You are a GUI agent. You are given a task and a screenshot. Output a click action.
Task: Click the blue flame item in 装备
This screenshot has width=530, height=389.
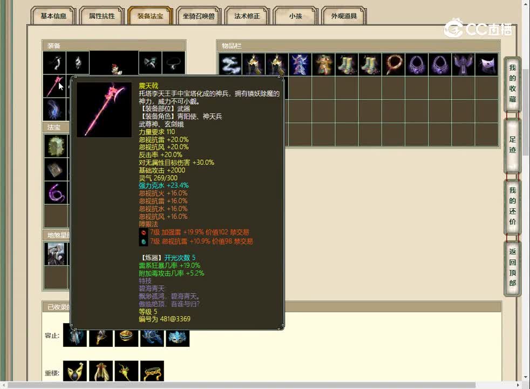pyautogui.click(x=55, y=109)
